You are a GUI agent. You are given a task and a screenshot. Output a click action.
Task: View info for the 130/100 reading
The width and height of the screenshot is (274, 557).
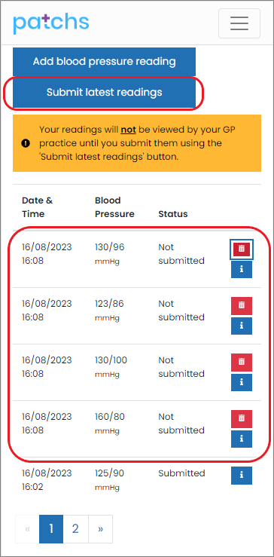pos(242,382)
